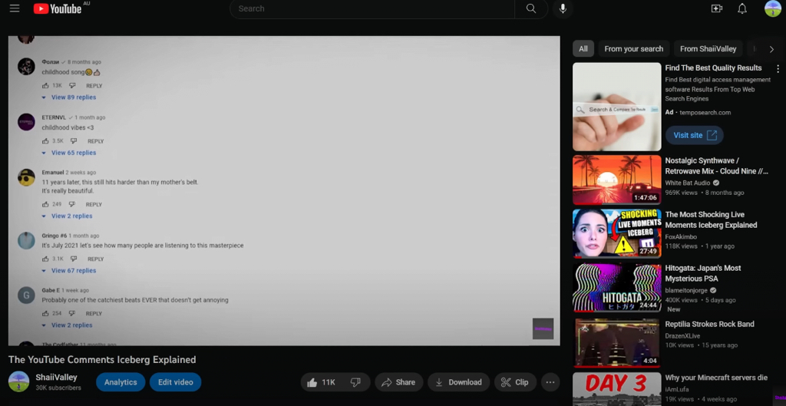The image size is (786, 406).
Task: Click the Analytics button
Action: point(121,382)
